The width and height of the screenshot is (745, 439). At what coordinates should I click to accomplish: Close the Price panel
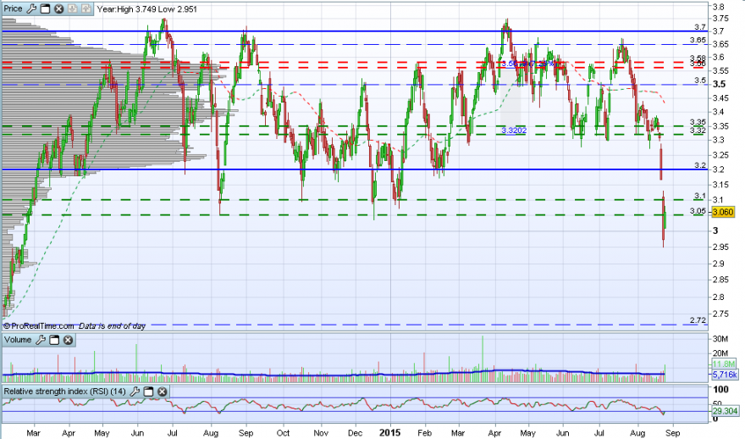pos(59,8)
